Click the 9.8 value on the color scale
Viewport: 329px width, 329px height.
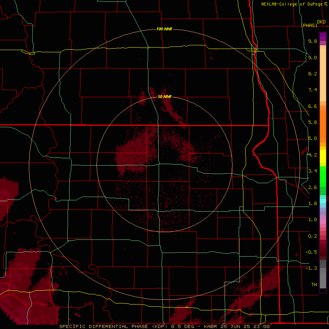313,41
